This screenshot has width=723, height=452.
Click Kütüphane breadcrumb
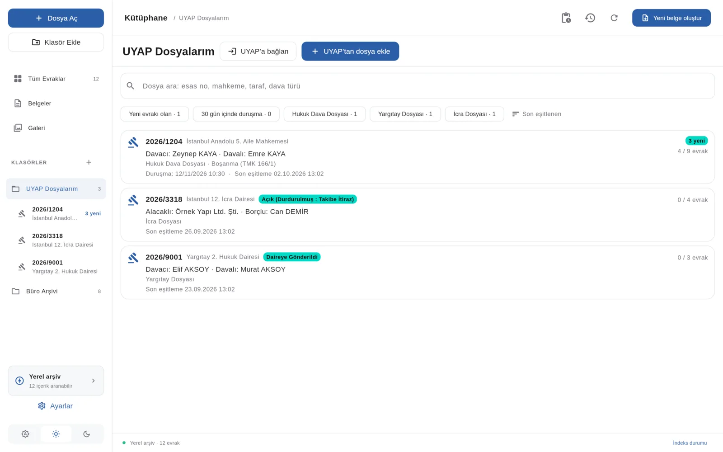click(x=146, y=18)
